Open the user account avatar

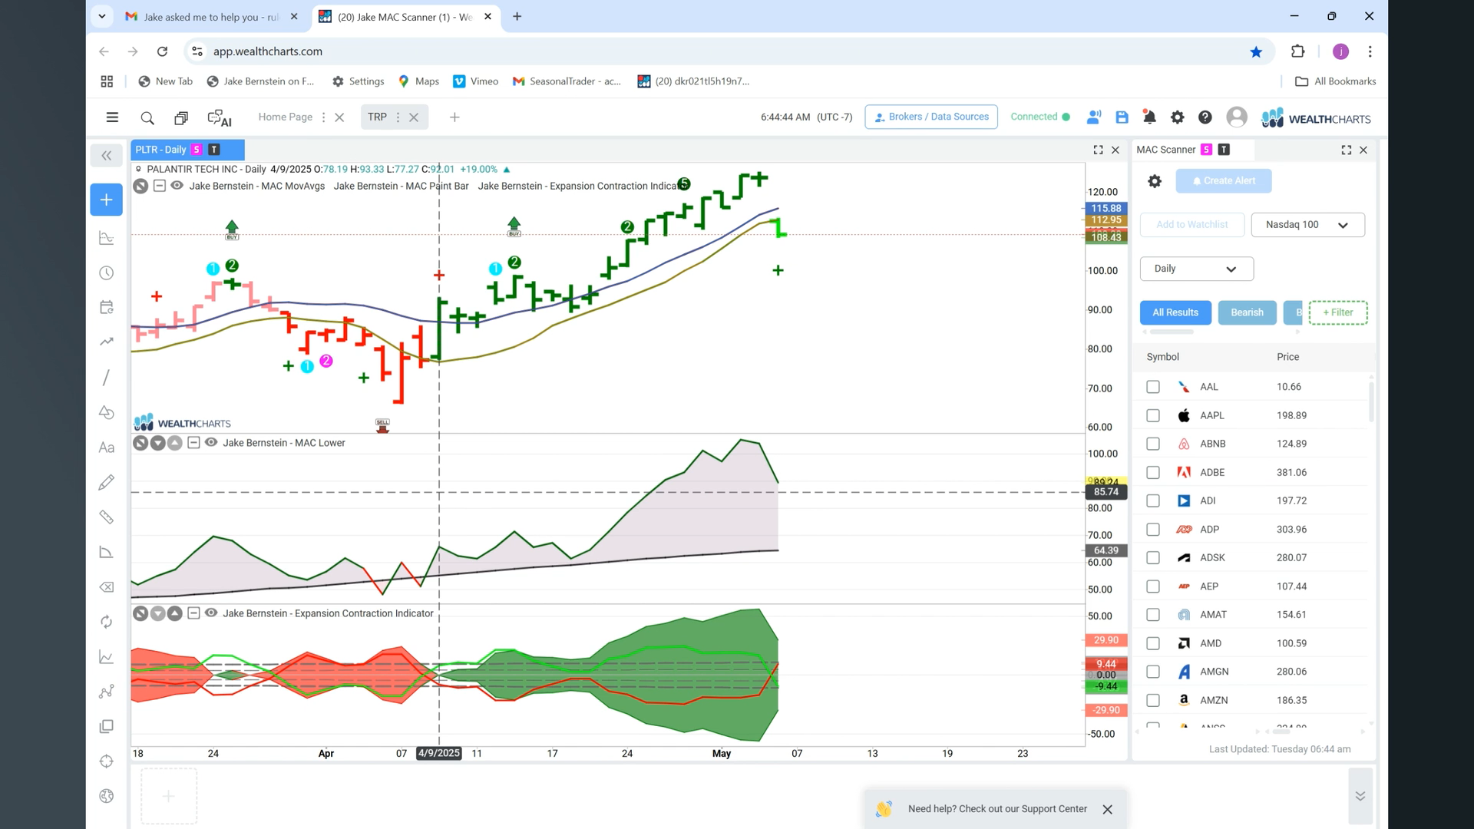click(1236, 117)
